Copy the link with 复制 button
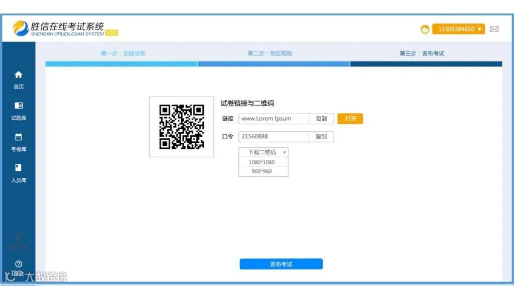 321,119
